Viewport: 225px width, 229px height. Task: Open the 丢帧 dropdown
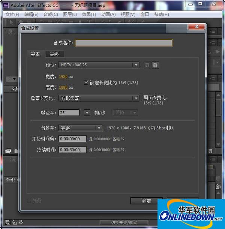pos(125,112)
